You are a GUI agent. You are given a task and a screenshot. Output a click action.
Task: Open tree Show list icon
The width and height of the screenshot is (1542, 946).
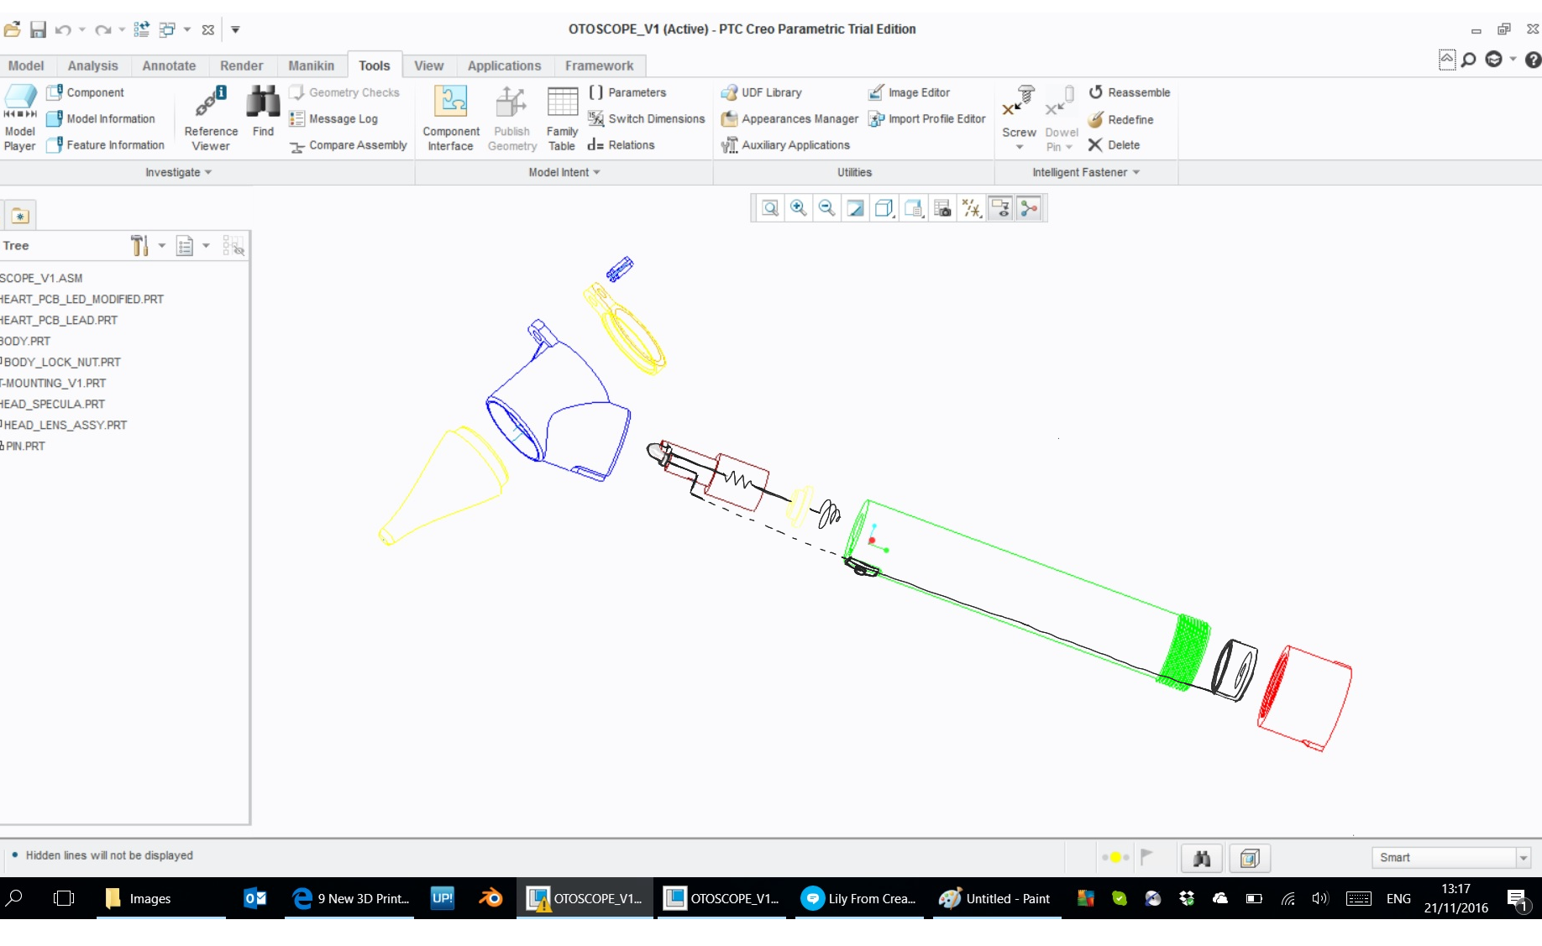185,246
